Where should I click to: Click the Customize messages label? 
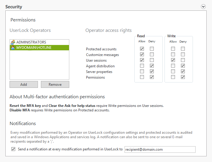102,55
